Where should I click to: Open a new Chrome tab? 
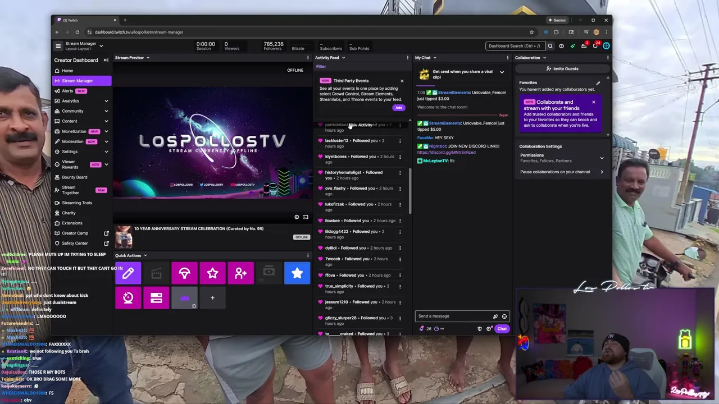125,20
